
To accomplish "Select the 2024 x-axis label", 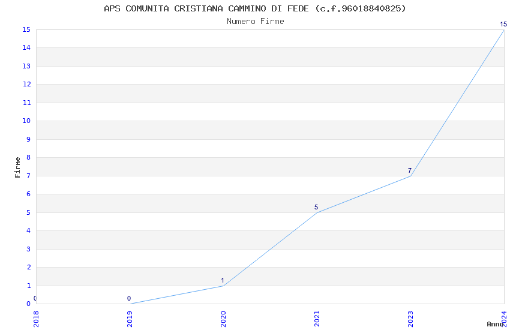I will click(504, 319).
